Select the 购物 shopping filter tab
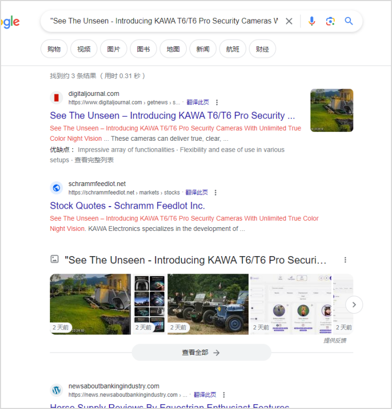 pyautogui.click(x=54, y=49)
